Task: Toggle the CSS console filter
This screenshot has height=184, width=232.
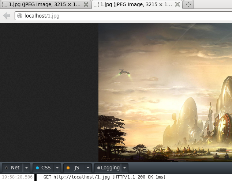Action: pyautogui.click(x=43, y=168)
